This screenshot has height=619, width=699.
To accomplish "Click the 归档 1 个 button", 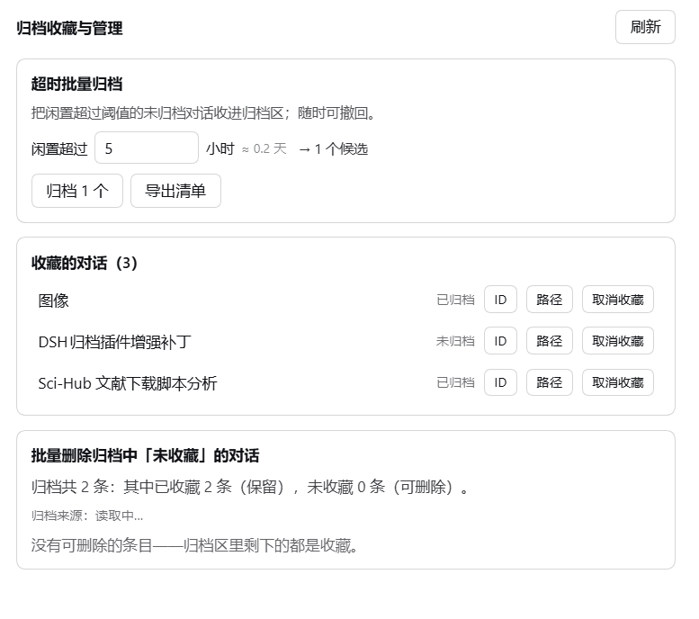I will tap(77, 191).
